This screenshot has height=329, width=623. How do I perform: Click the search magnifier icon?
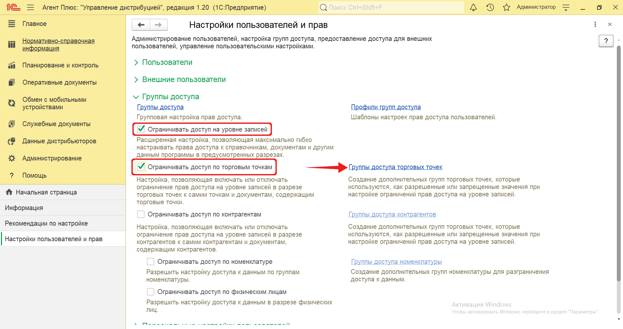click(323, 7)
